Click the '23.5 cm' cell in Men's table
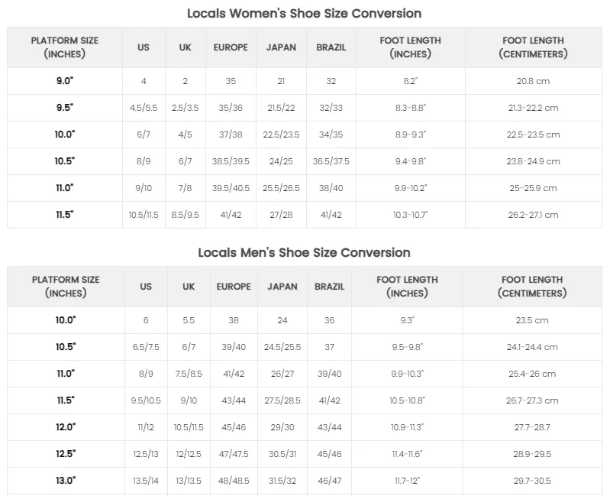The image size is (610, 496). pos(532,320)
